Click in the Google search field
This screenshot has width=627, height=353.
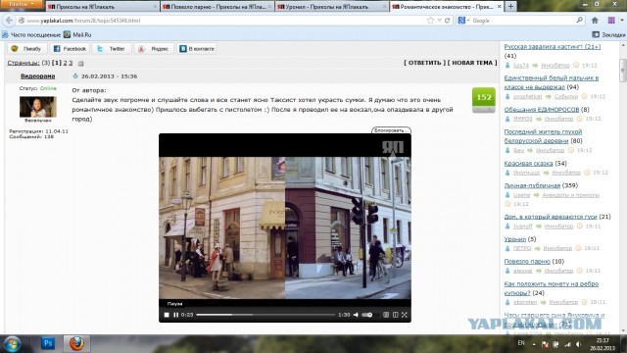tap(522, 21)
